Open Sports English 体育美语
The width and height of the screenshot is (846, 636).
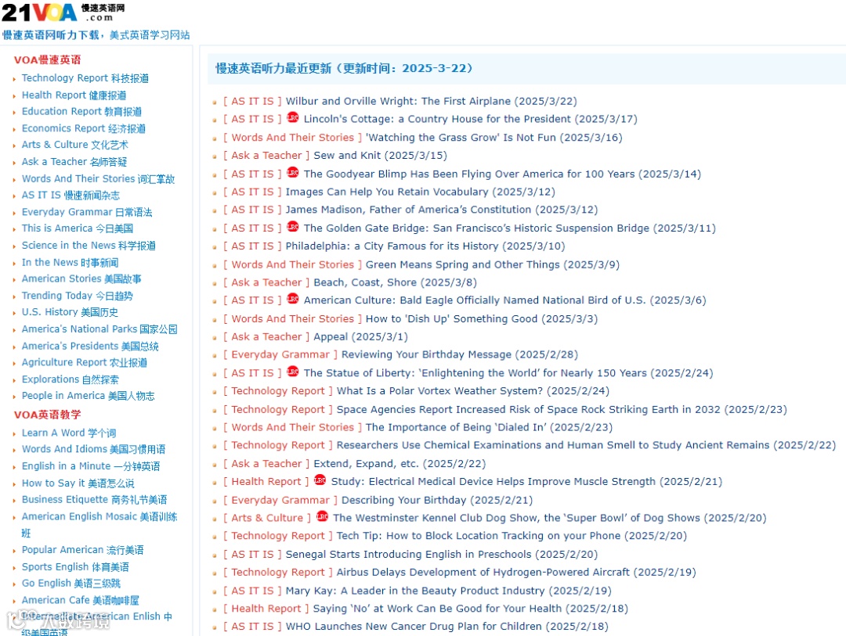[x=75, y=567]
